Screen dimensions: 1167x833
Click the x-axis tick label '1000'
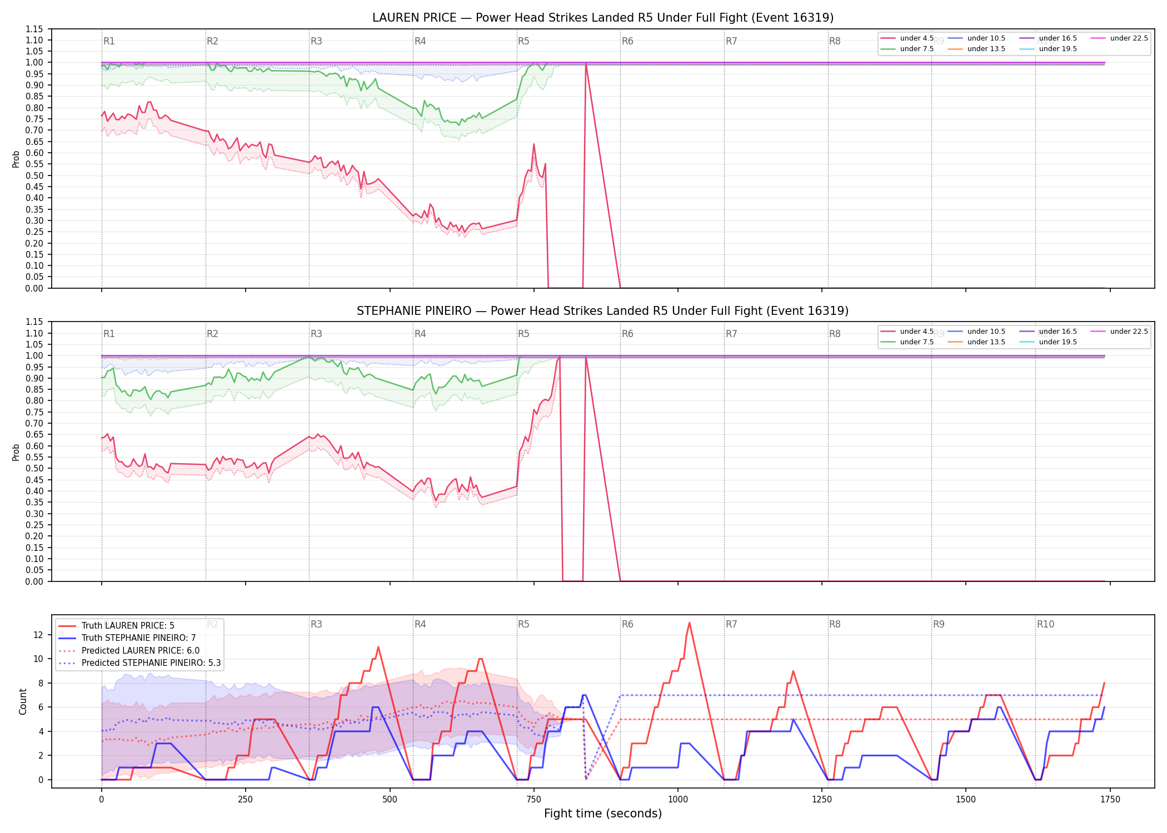coord(677,800)
